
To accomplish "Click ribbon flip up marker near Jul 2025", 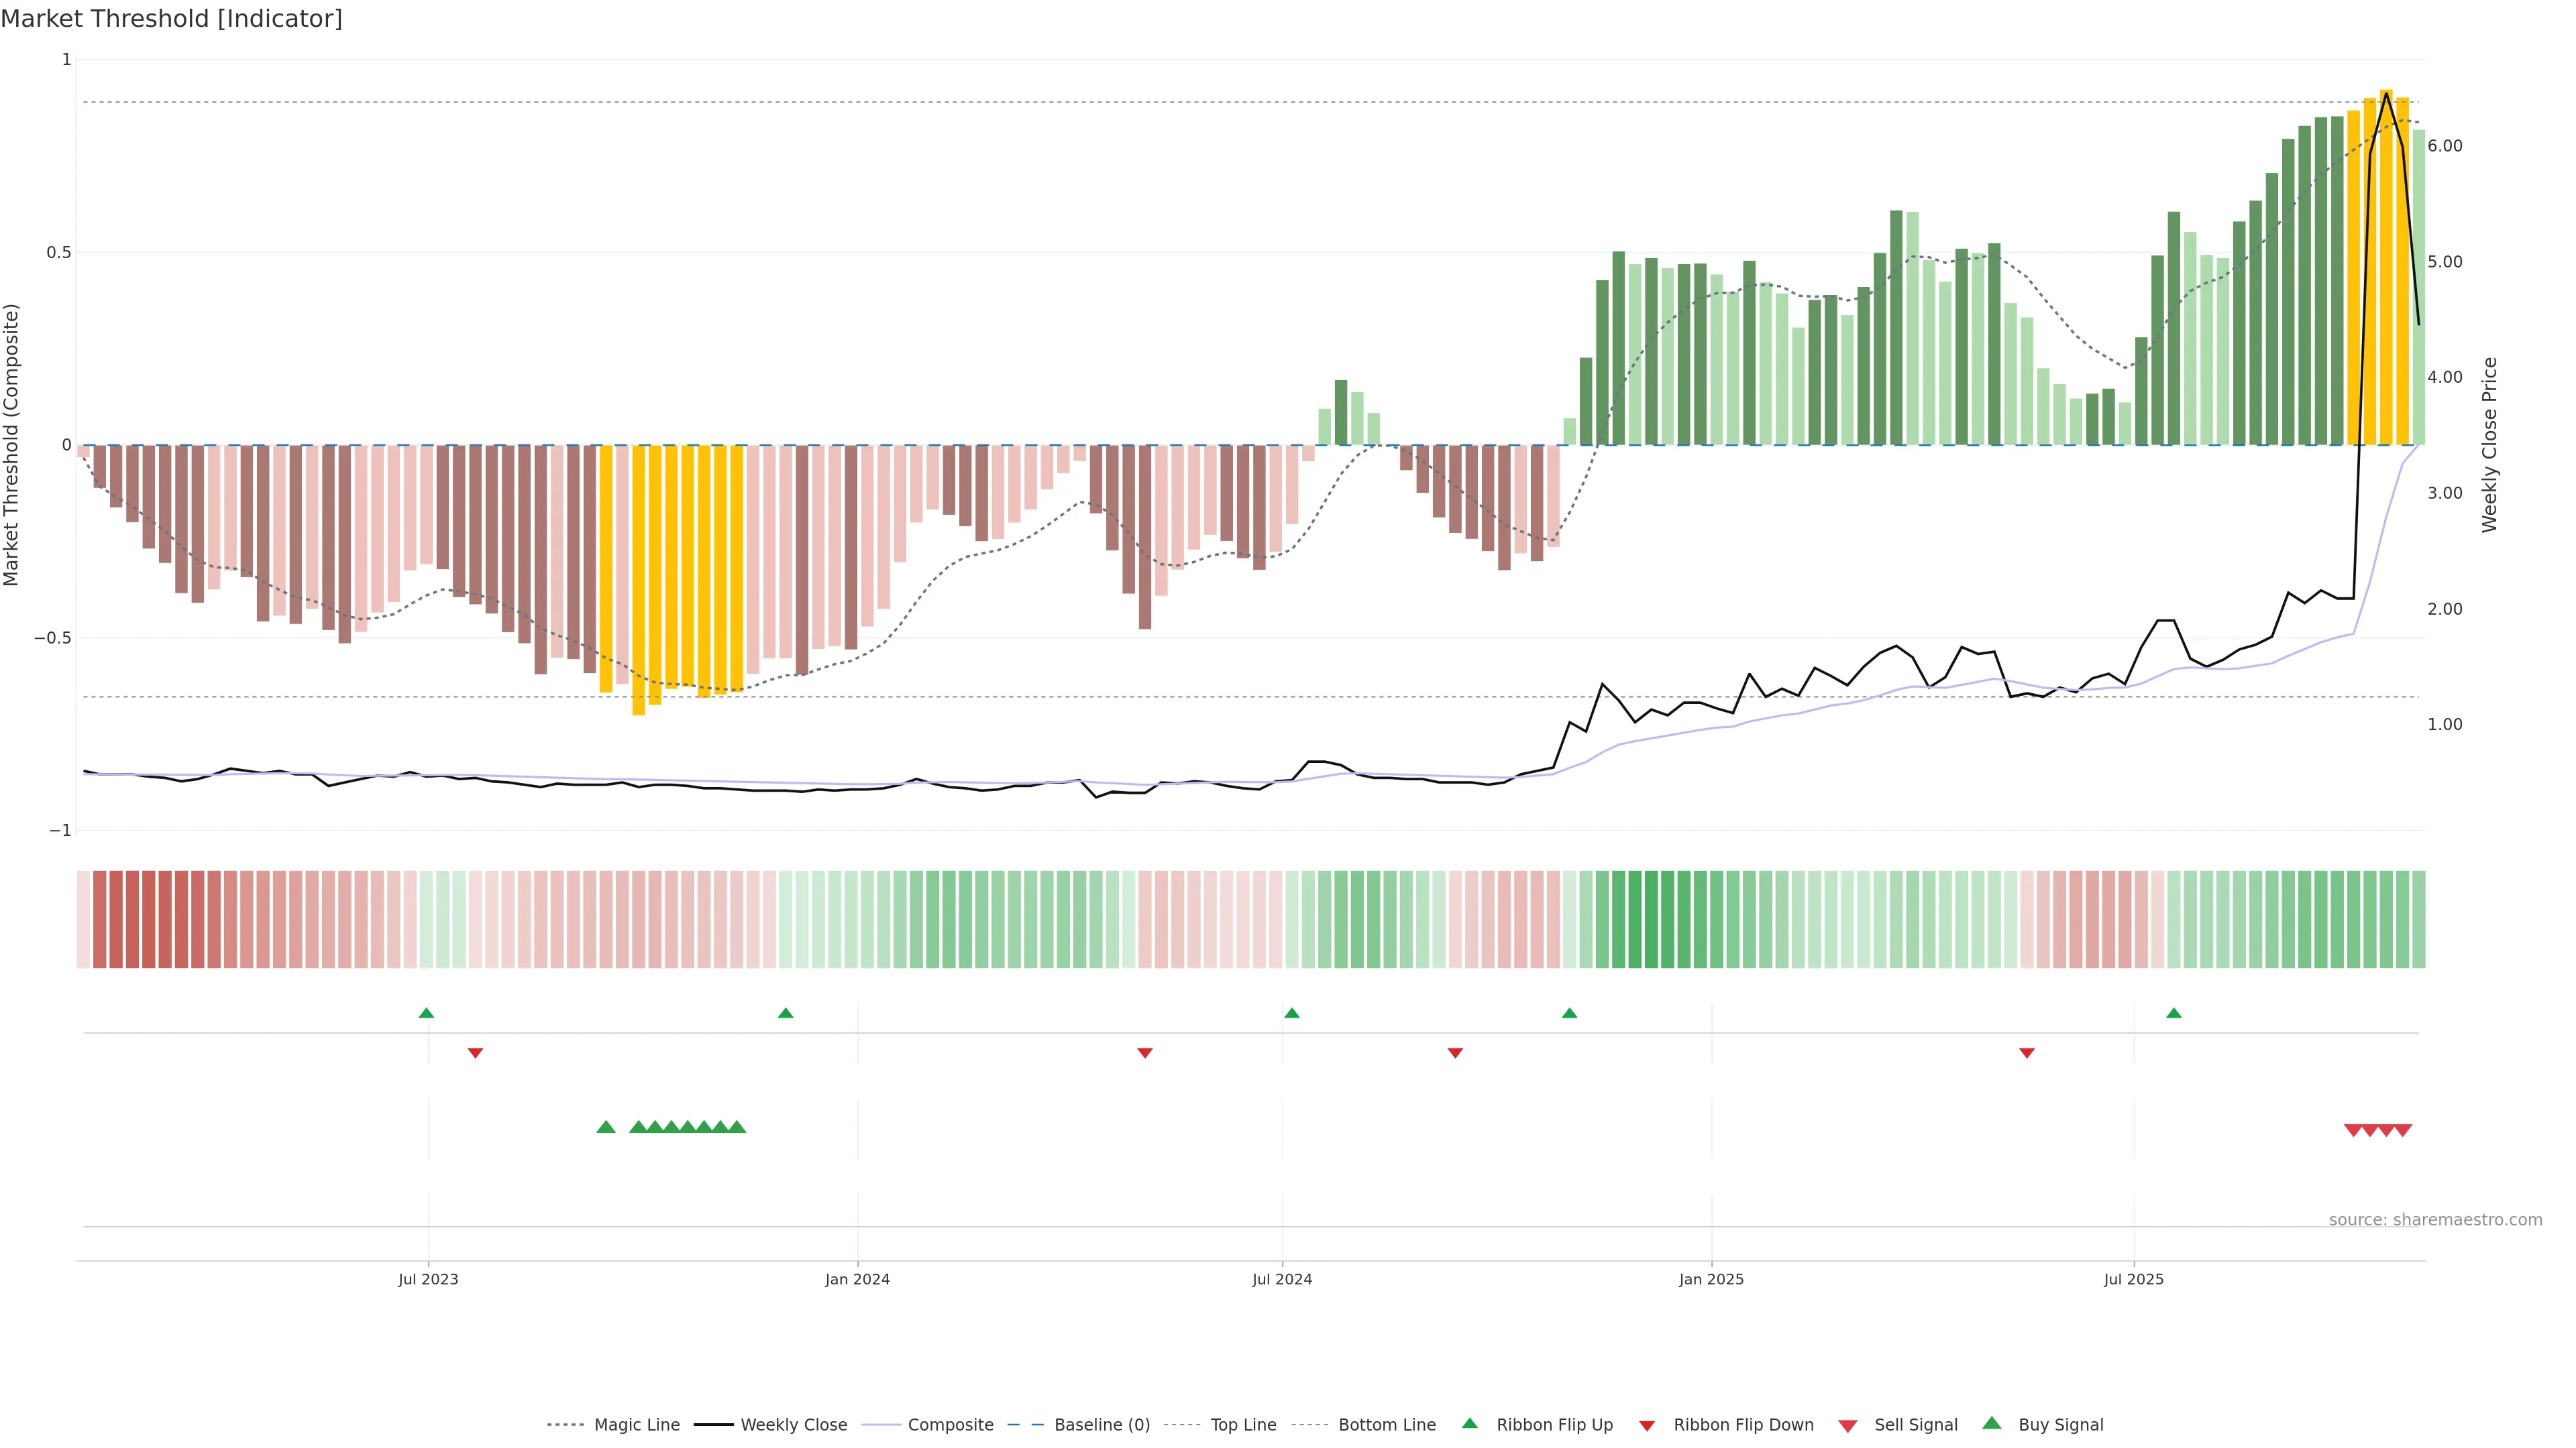I will (x=2174, y=1014).
